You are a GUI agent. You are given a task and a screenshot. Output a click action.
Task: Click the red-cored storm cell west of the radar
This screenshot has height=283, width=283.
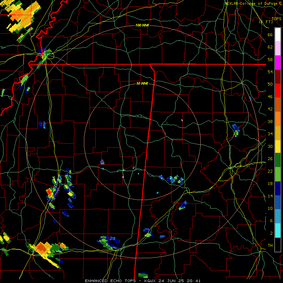(x=49, y=192)
